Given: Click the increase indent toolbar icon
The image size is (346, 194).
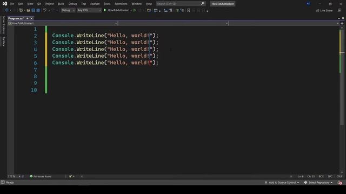Looking at the screenshot, I should click(182, 10).
